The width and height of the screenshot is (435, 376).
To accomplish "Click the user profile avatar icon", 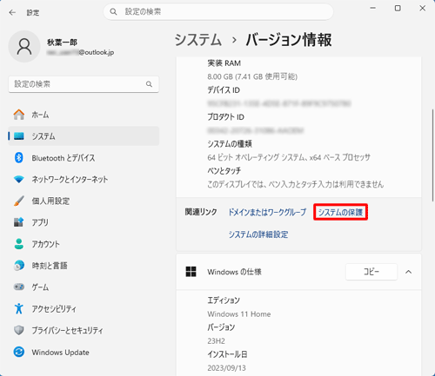I will (24, 47).
